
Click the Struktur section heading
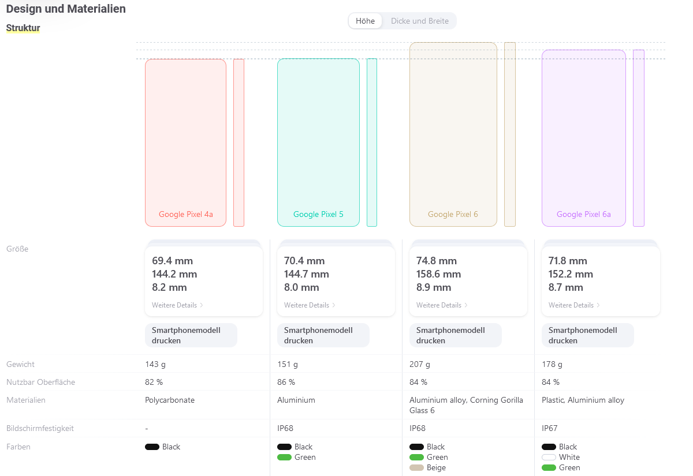(23, 28)
